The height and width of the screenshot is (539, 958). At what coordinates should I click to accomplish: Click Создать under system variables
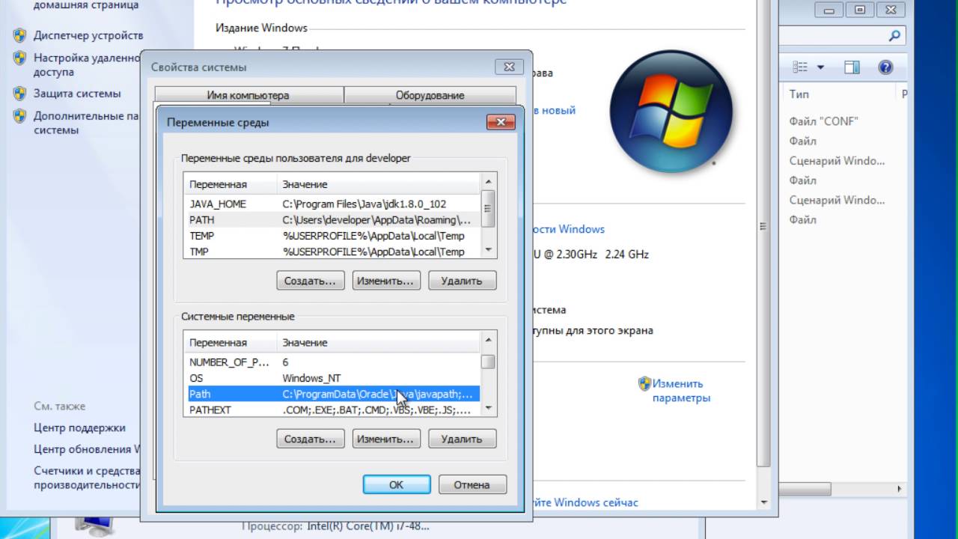pos(311,439)
